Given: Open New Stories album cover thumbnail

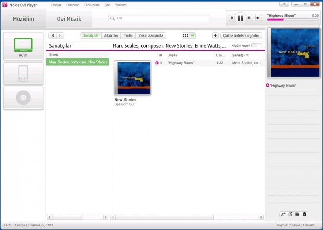Looking at the screenshot, I should click(x=132, y=78).
